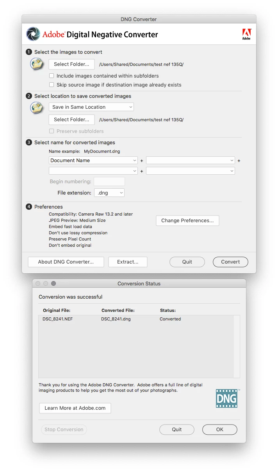Click Quit in the DNG Converter window
278x469 pixels.
point(187,262)
